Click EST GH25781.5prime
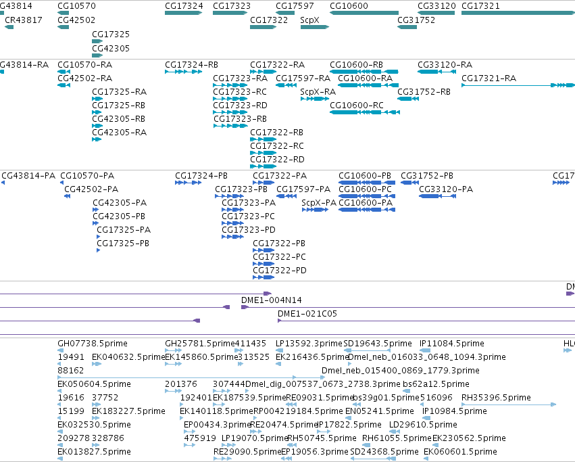575x462 pixels. click(x=173, y=350)
